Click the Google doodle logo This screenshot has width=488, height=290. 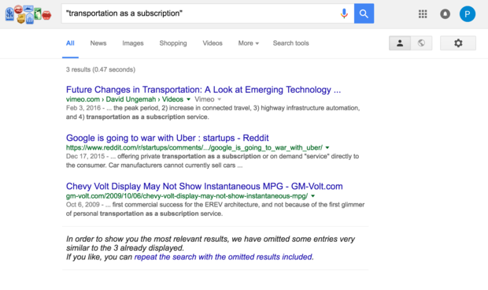point(28,14)
